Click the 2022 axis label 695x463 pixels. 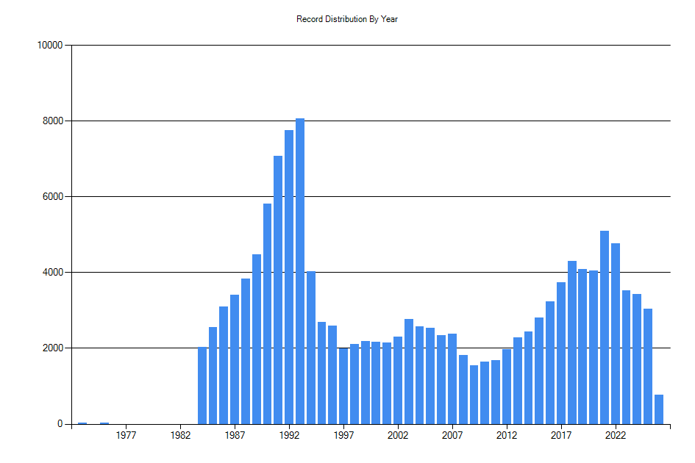click(616, 435)
